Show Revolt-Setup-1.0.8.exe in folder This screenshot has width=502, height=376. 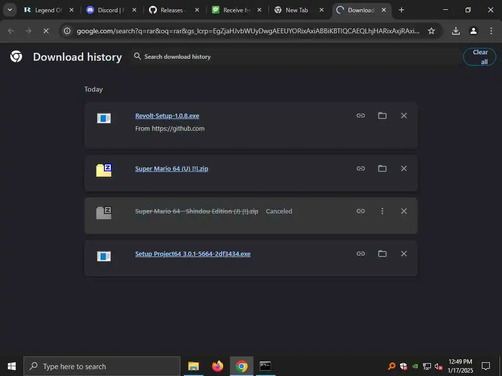(382, 116)
